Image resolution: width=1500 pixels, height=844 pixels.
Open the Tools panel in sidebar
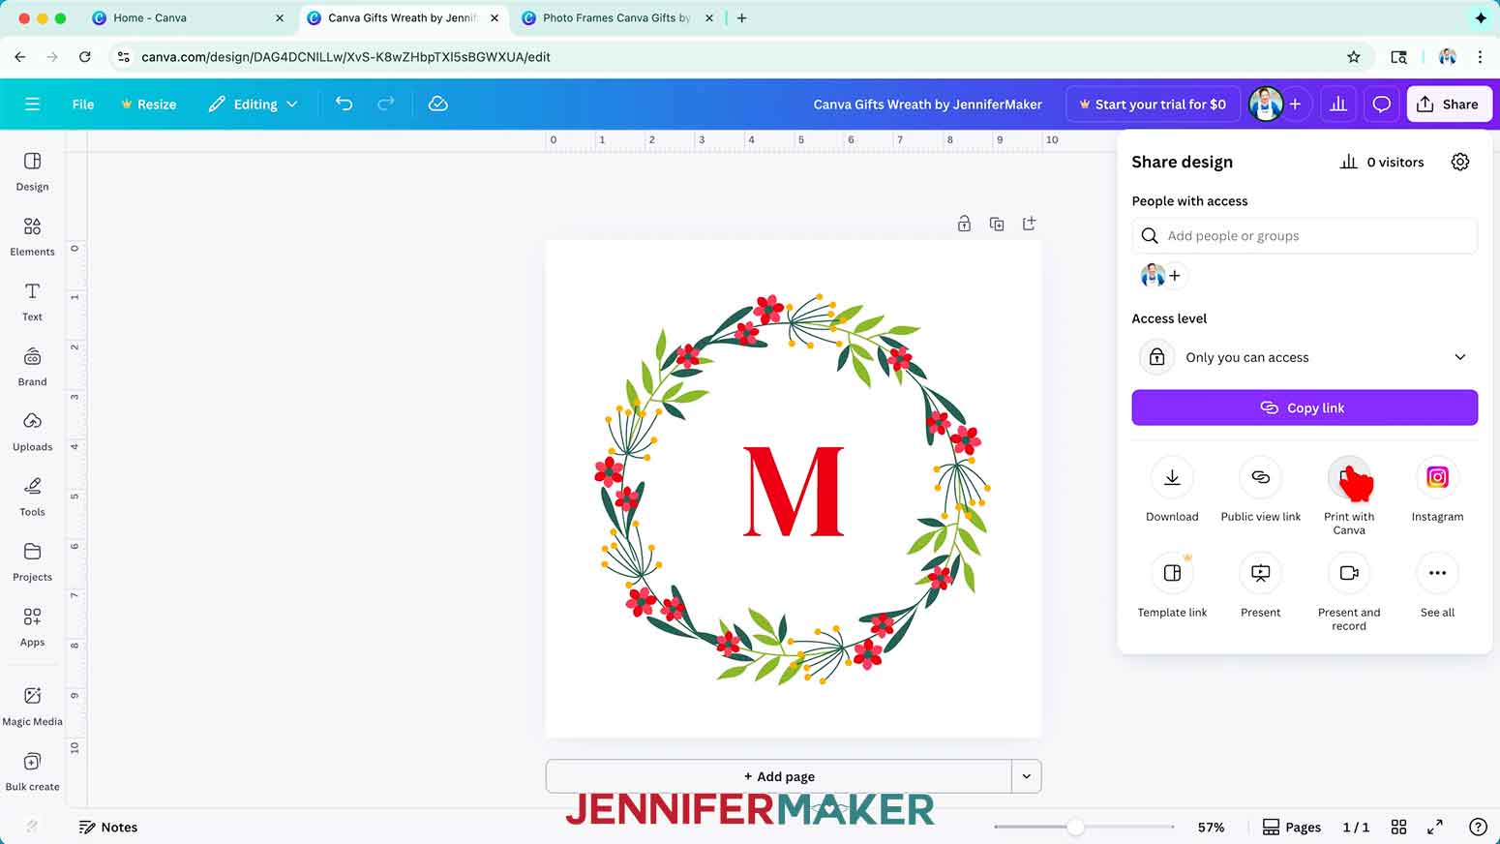click(x=32, y=496)
